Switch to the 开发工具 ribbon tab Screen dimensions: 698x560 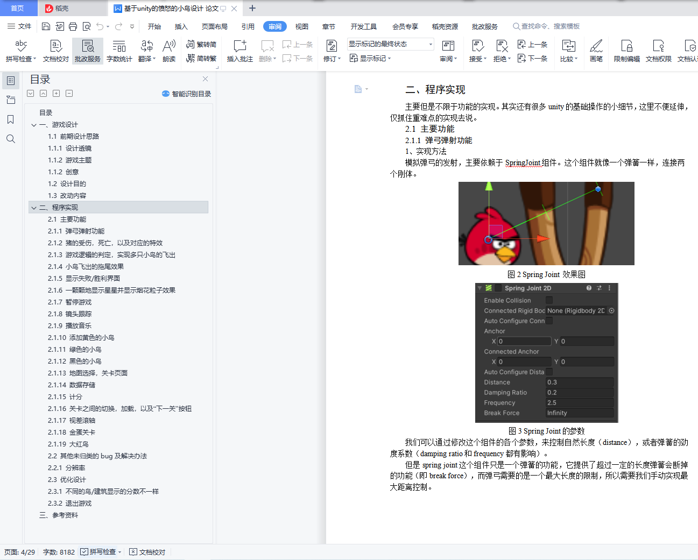(x=364, y=26)
